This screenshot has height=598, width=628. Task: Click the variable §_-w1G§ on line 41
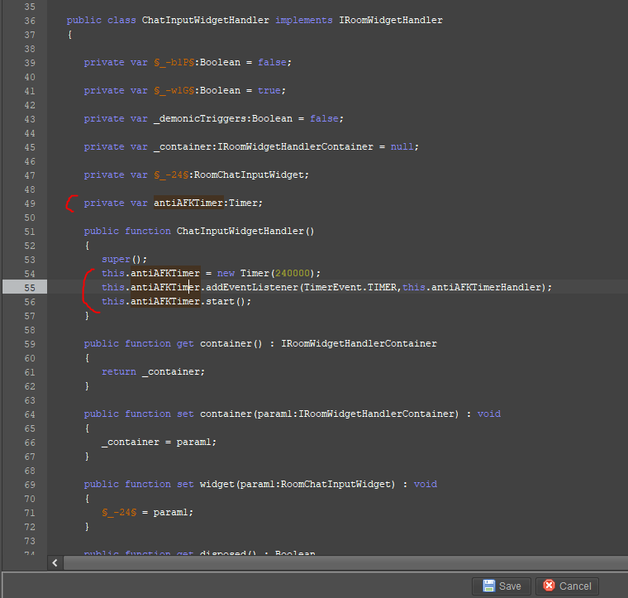[174, 91]
